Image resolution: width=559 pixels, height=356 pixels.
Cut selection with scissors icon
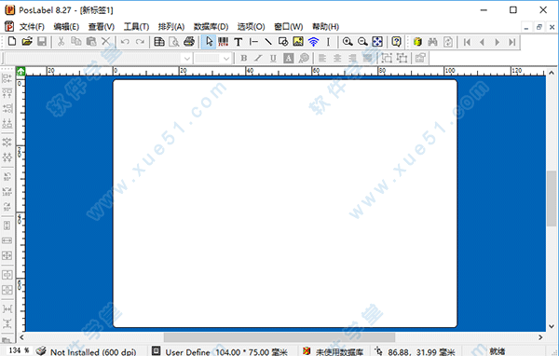point(61,42)
